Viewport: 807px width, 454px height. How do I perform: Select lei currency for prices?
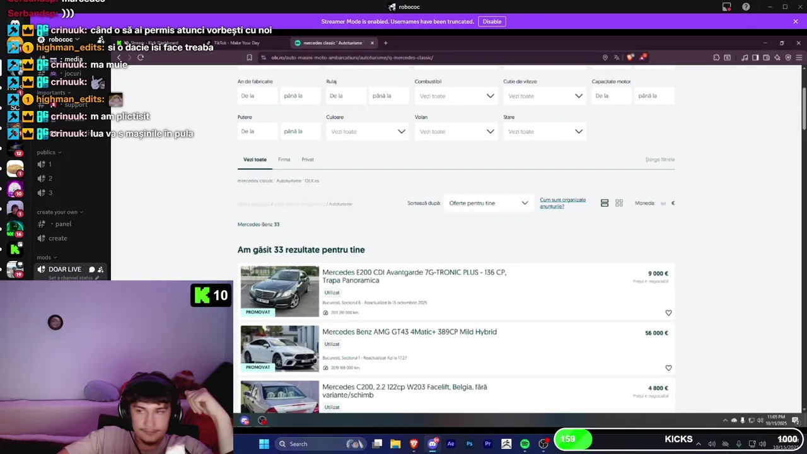pyautogui.click(x=663, y=203)
